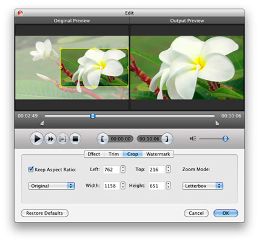
Task: Click the volume slider handle
Action: pos(225,139)
